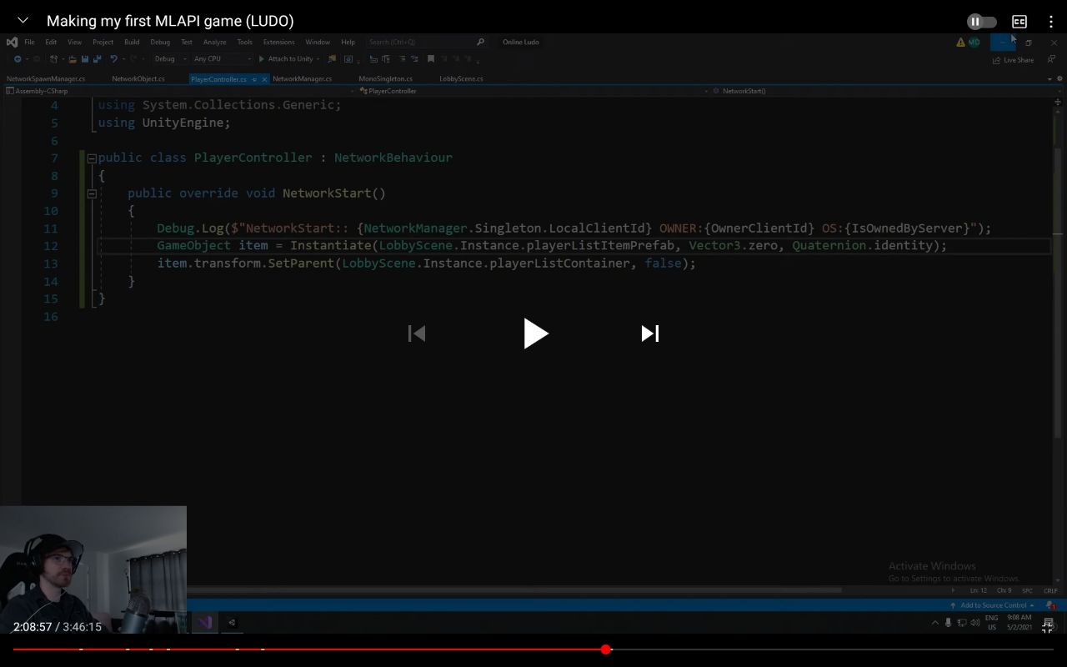Click the Visual Studio icon in the taskbar
The height and width of the screenshot is (667, 1067).
coord(205,622)
